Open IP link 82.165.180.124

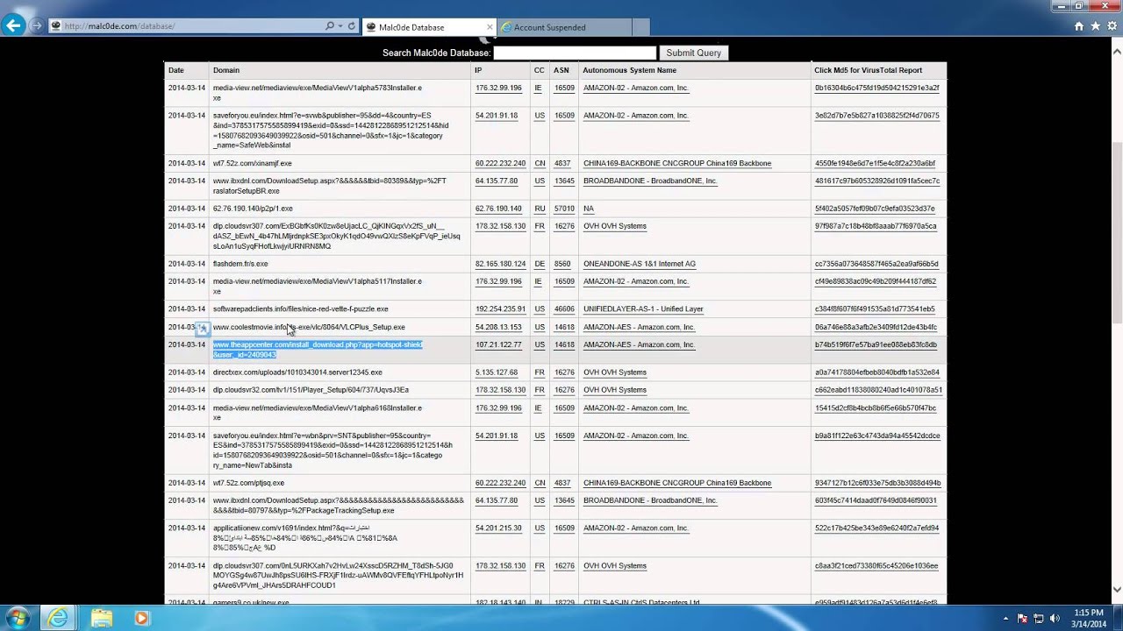click(500, 264)
